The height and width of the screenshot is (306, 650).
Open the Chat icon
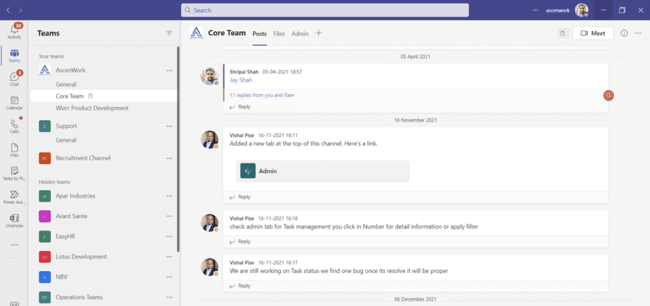(15, 79)
